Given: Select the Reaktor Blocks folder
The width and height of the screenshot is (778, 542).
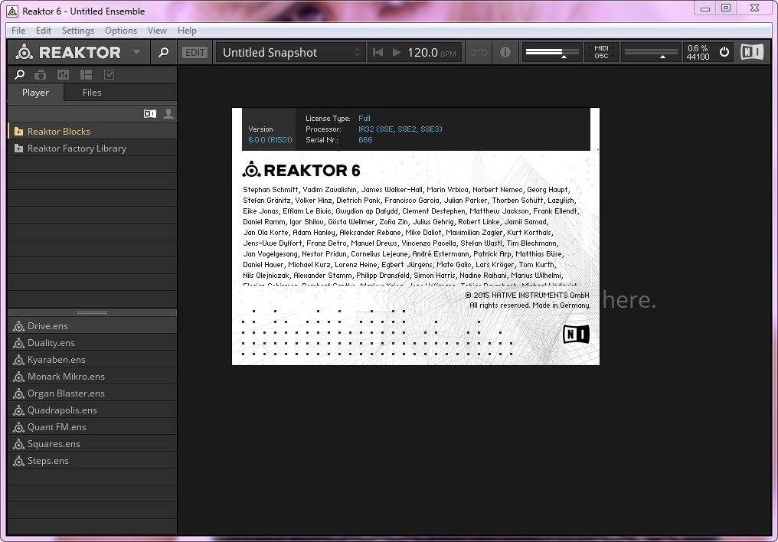Looking at the screenshot, I should (93, 132).
